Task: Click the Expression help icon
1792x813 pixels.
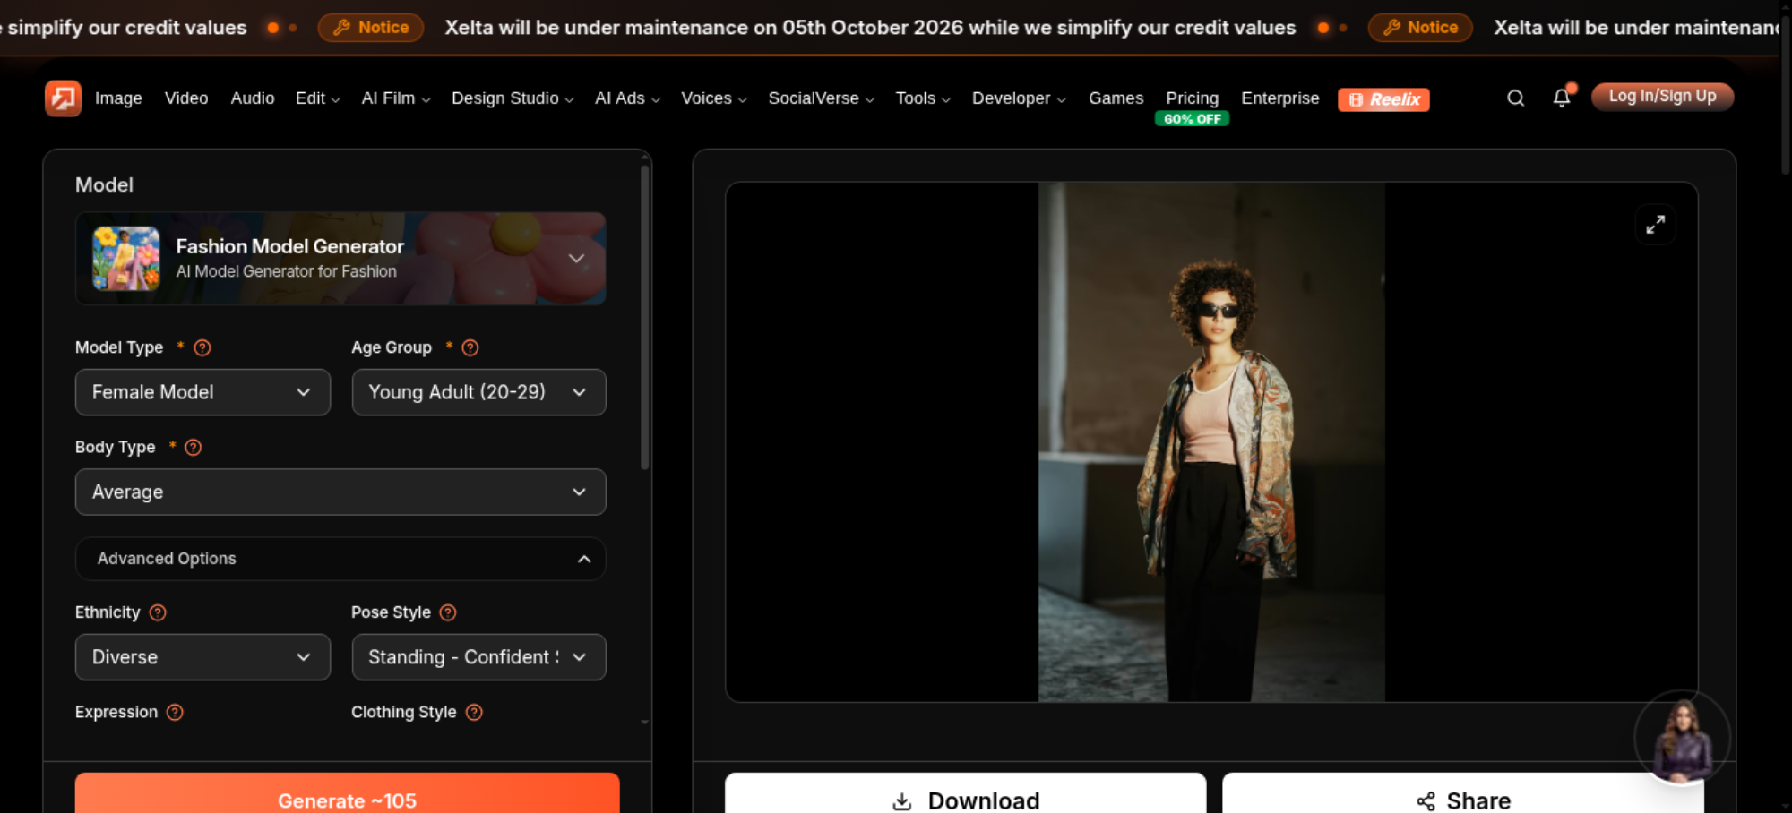Action: [175, 712]
